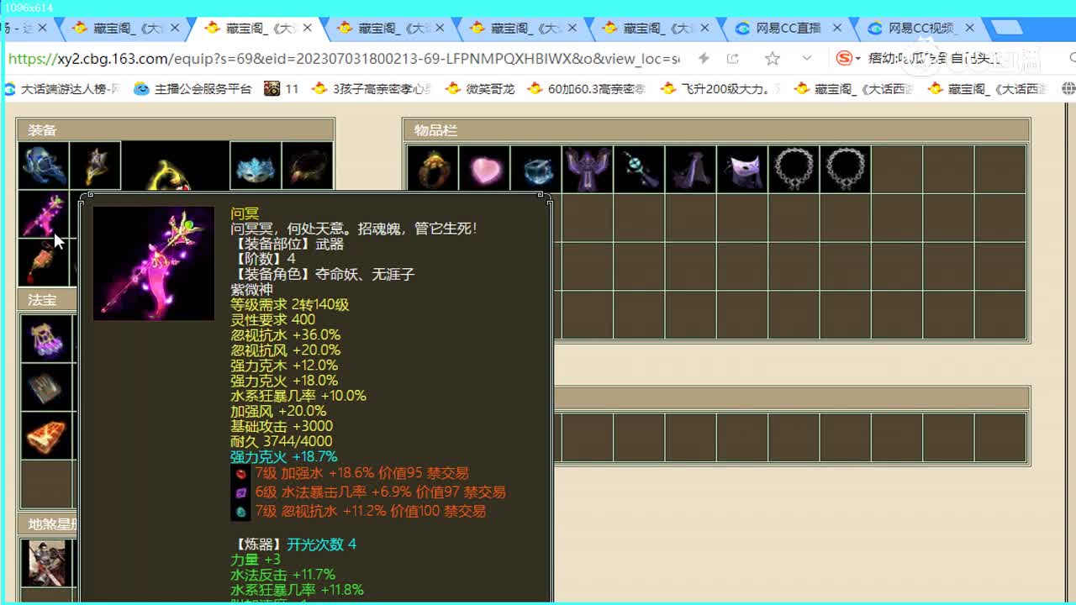Select the dark ring beside blue mask
This screenshot has width=1076, height=605.
pyautogui.click(x=307, y=166)
